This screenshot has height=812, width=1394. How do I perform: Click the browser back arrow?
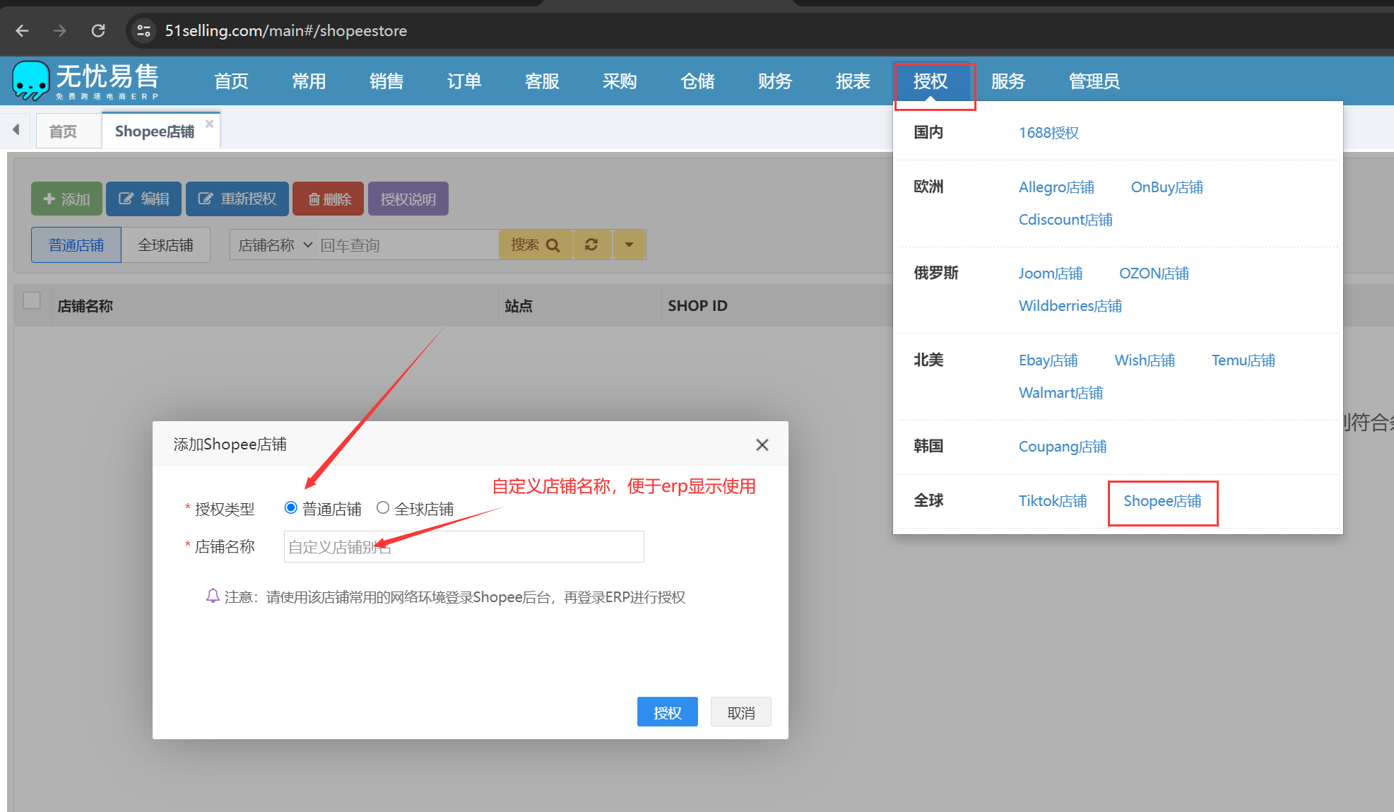22,30
